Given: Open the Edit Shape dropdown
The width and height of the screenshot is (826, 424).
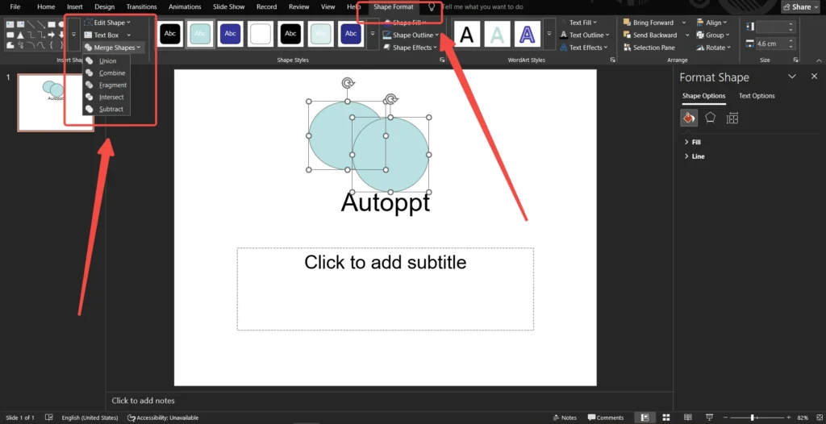Looking at the screenshot, I should coord(107,23).
